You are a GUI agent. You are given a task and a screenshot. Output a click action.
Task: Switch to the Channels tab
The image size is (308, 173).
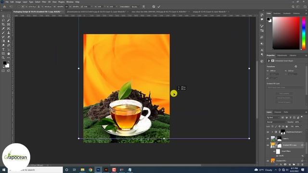[x=278, y=112]
